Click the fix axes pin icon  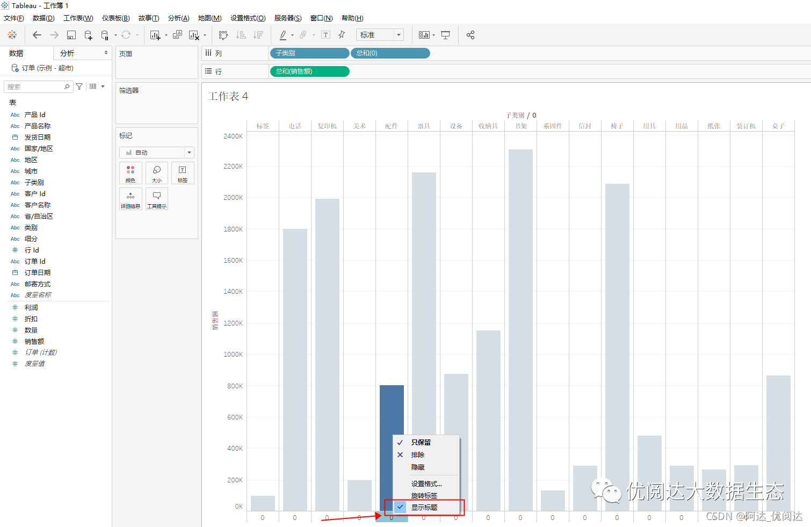[x=342, y=35]
